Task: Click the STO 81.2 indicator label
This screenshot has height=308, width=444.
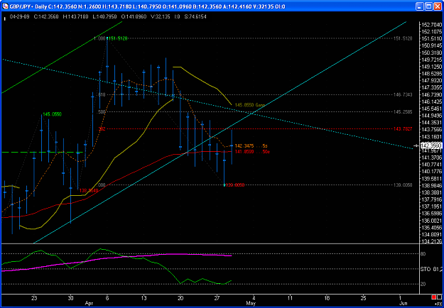Action: click(431, 269)
